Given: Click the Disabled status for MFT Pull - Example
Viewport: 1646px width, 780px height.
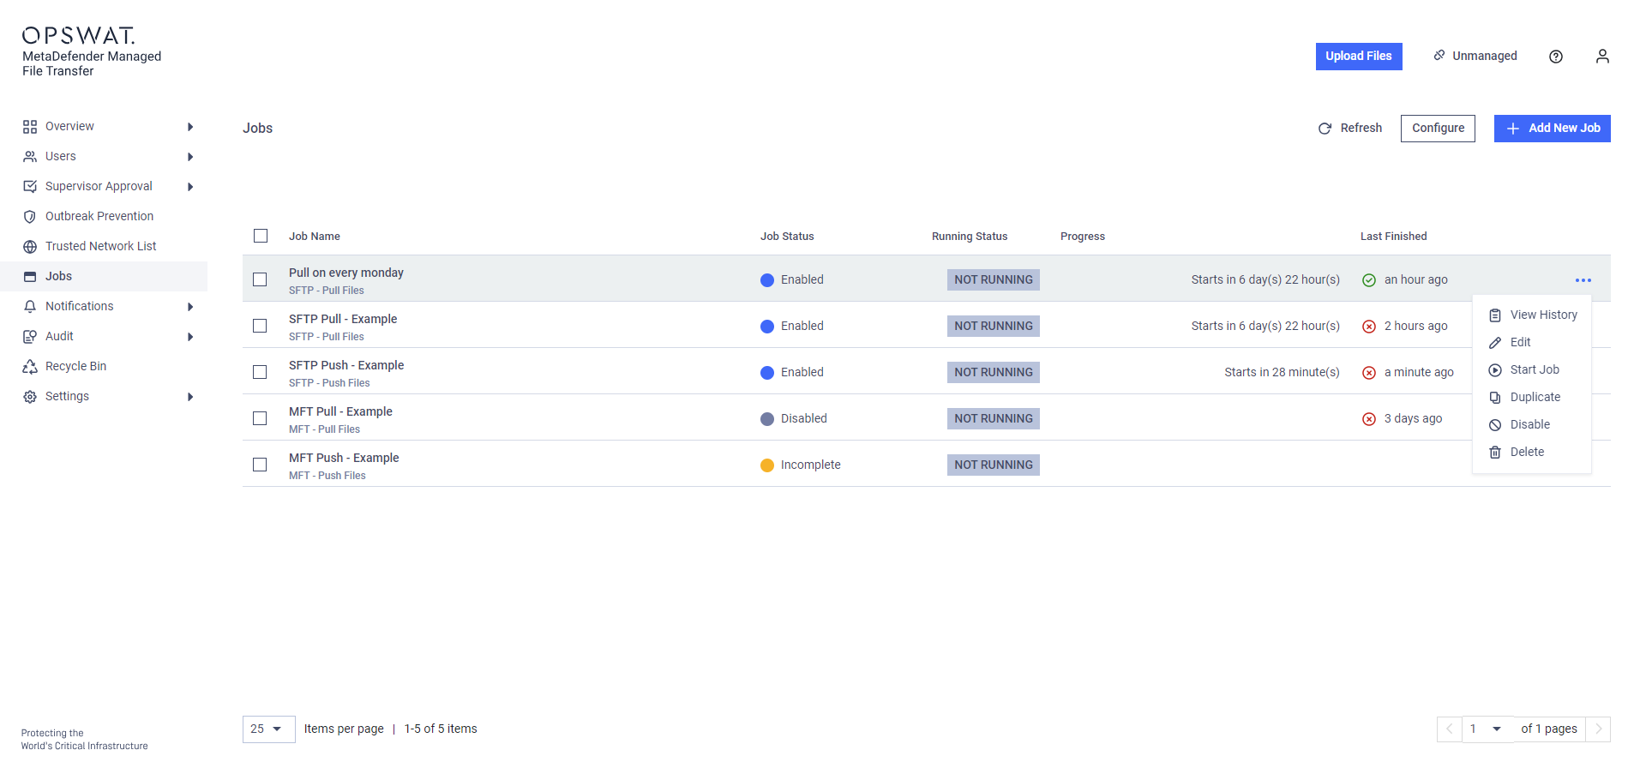Looking at the screenshot, I should click(794, 418).
